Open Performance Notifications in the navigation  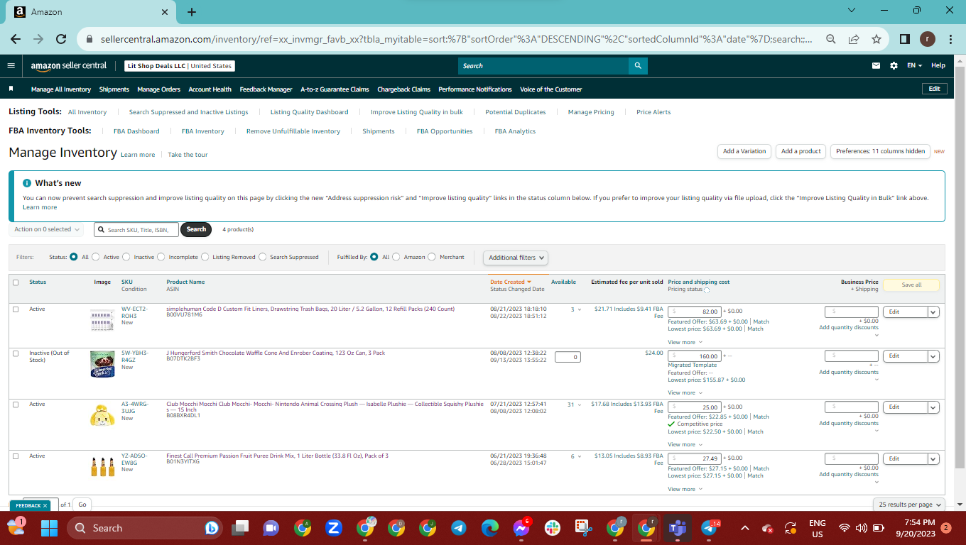(475, 89)
